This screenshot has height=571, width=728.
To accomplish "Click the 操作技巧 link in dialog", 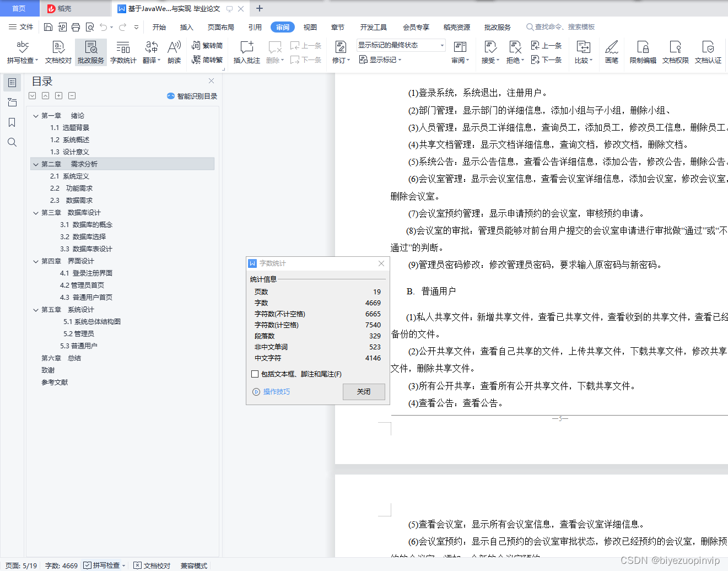I will click(271, 392).
